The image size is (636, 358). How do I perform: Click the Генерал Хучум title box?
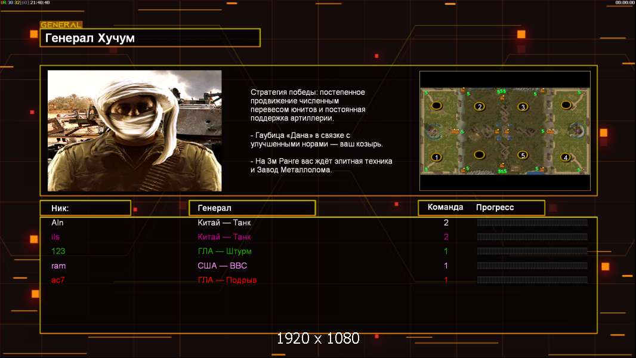(x=150, y=38)
